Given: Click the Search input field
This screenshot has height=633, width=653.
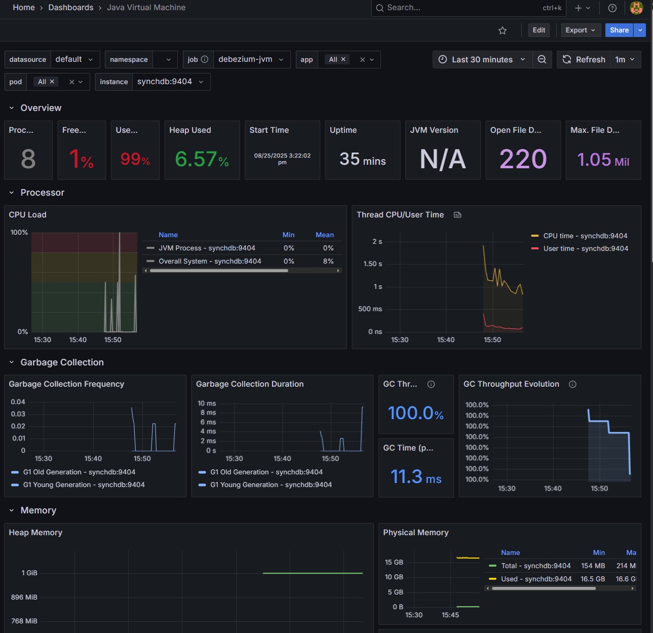Looking at the screenshot, I should tap(461, 8).
